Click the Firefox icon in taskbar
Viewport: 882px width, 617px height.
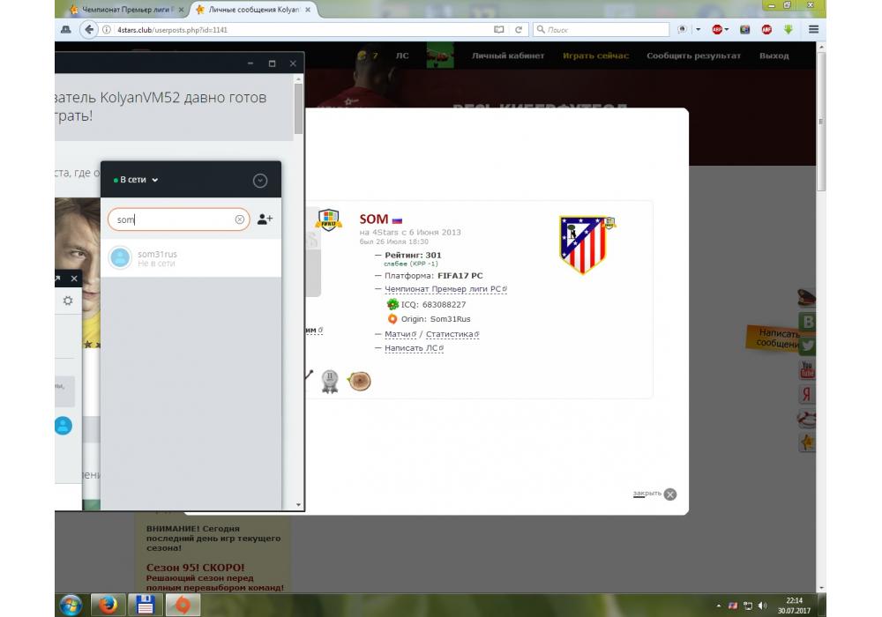107,606
